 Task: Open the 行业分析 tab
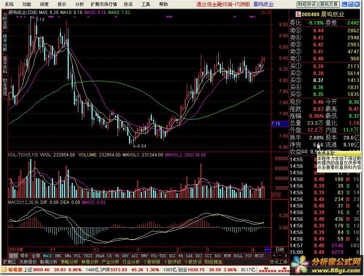[131, 262]
